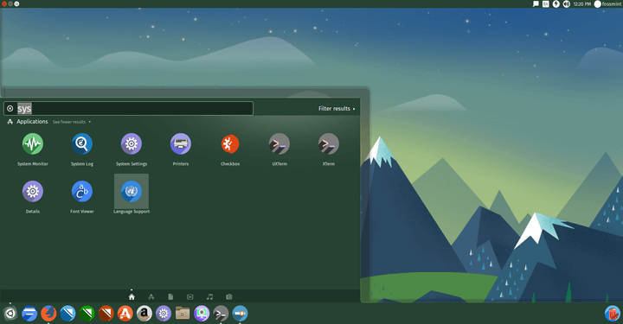The height and width of the screenshot is (324, 623).
Task: Open the blue LibreOffice Writer launcher icon
Action: 67,314
